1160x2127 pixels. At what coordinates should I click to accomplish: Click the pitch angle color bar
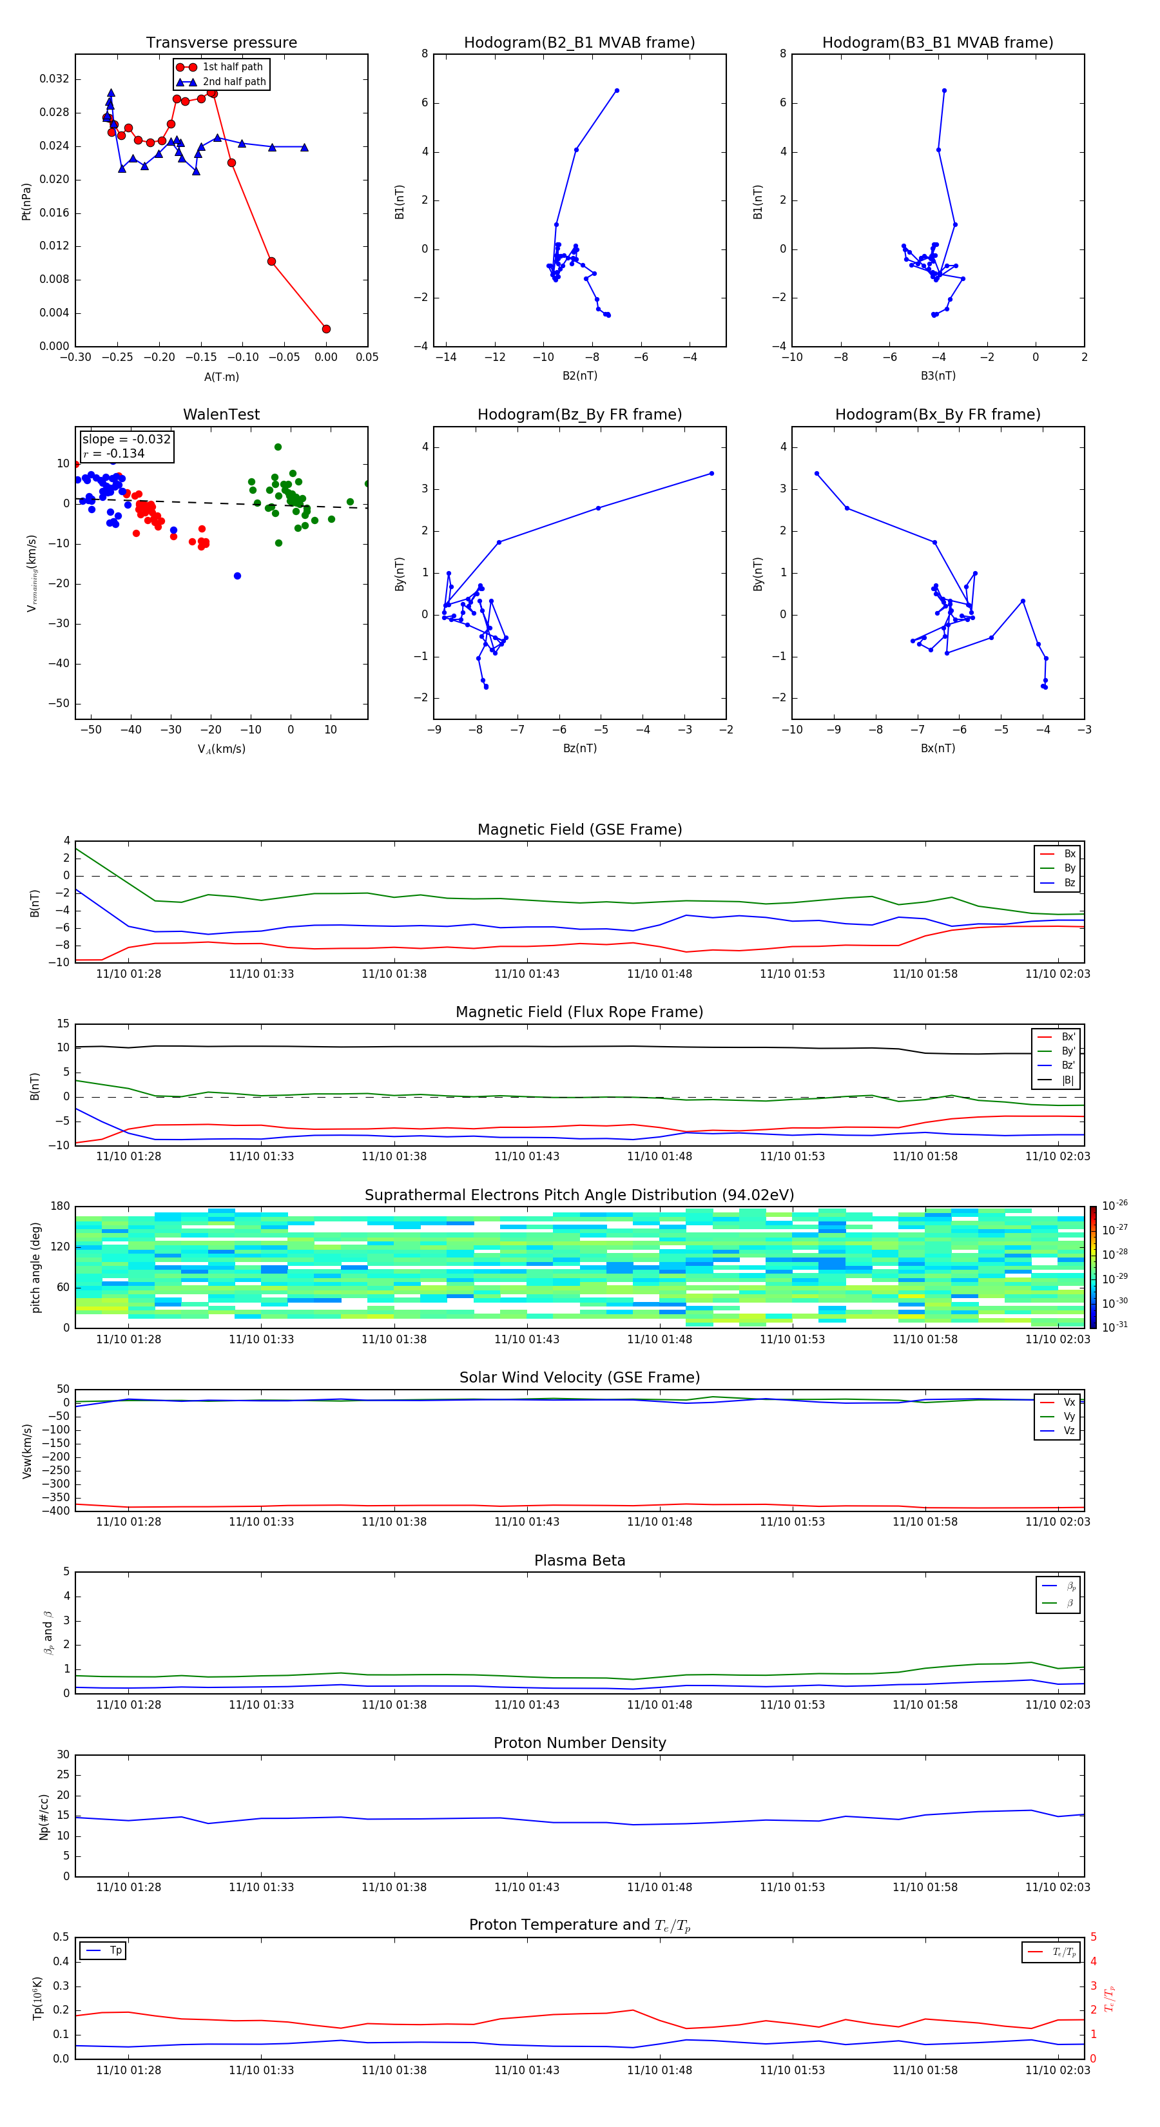coord(1093,1267)
